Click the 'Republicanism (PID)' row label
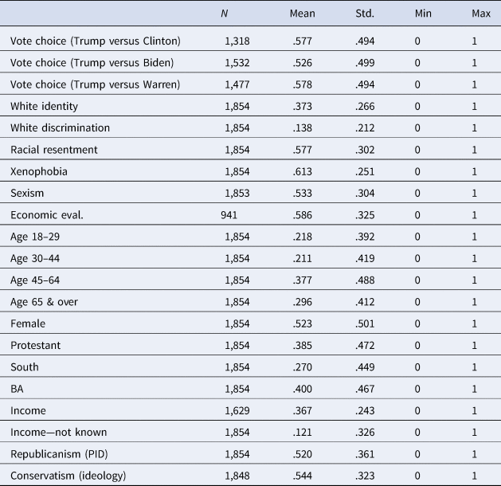501x486 pixels. 59,452
